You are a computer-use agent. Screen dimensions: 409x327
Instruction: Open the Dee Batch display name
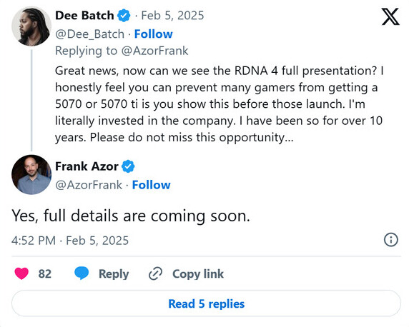click(84, 16)
